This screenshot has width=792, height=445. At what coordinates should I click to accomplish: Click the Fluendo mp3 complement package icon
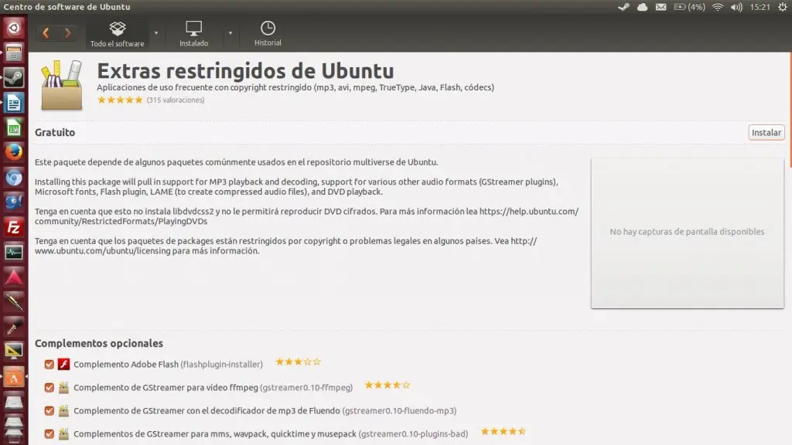click(63, 410)
